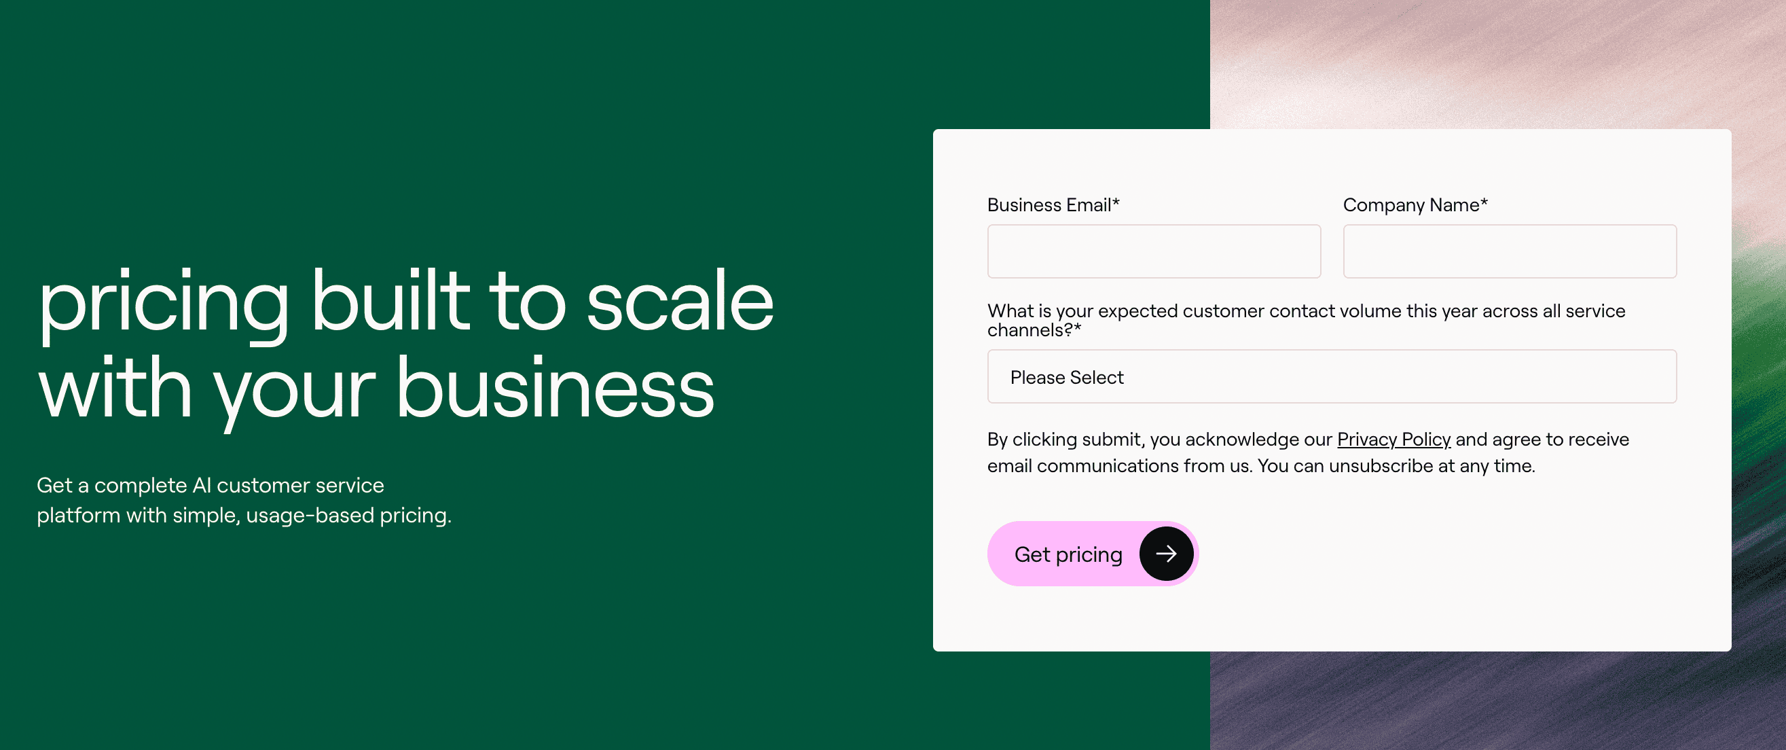The image size is (1786, 750).
Task: Click the black arrow icon on Get pricing
Action: (x=1166, y=554)
